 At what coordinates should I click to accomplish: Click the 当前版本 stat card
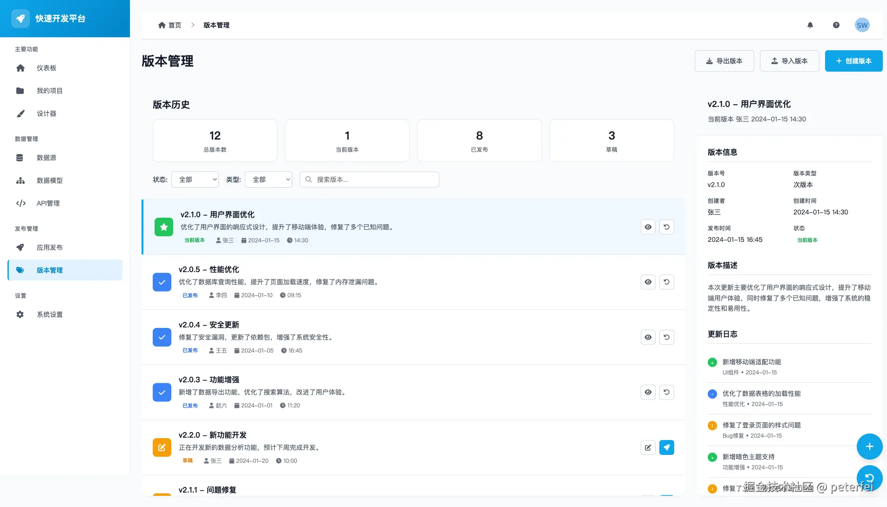[x=347, y=140]
